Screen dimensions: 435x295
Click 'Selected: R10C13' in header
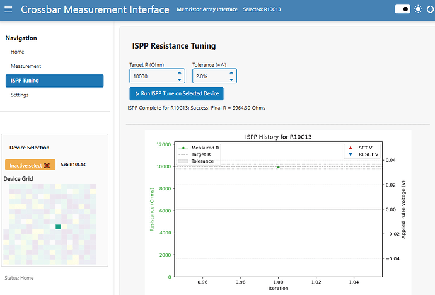262,9
